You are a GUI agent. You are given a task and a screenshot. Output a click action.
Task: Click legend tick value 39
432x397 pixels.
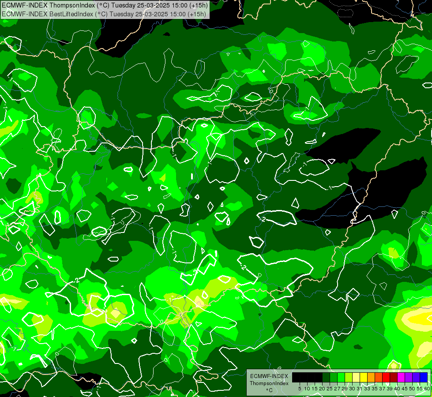[390, 389]
